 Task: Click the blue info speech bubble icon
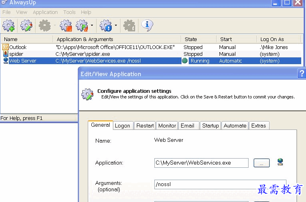[147, 25]
